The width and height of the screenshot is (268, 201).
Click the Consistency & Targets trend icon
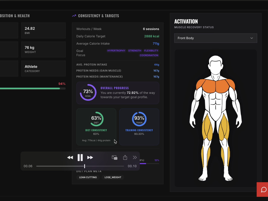point(74,16)
